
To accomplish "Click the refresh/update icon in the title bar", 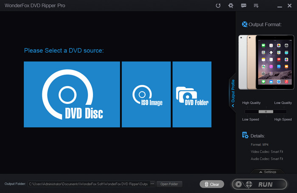I will pyautogui.click(x=218, y=6).
